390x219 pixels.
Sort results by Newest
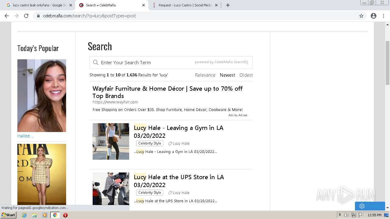point(227,75)
